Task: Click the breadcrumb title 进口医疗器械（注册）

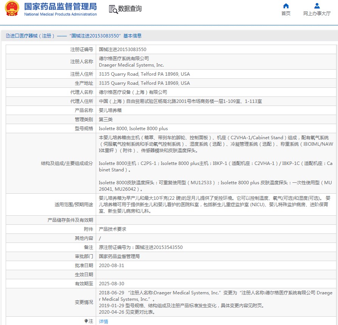Action: [32, 36]
